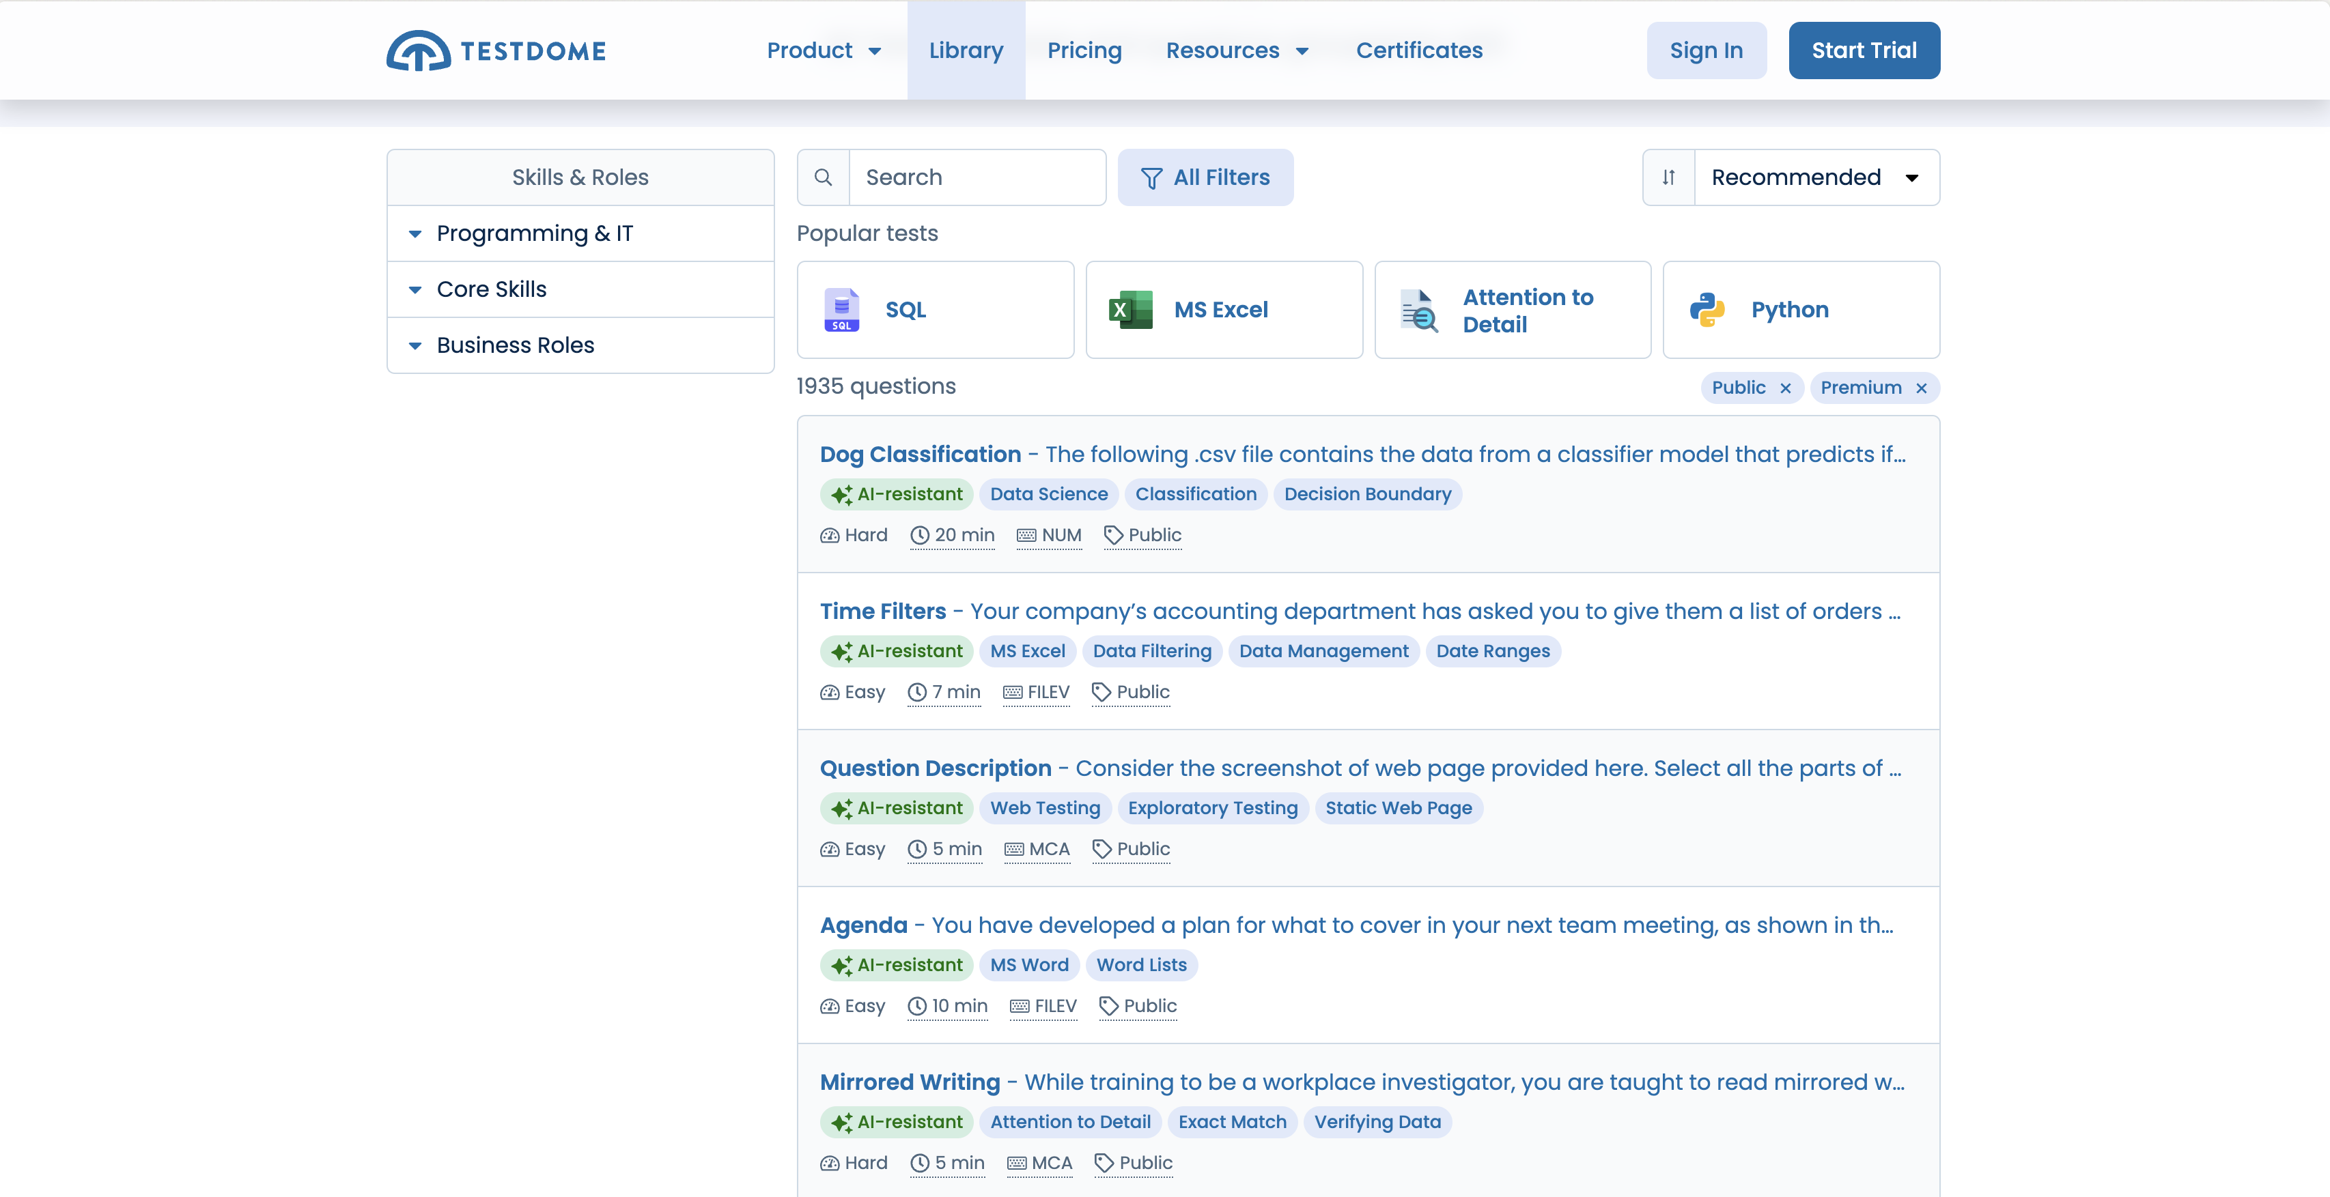The width and height of the screenshot is (2330, 1197).
Task: Select the MS Word tag
Action: click(1029, 966)
